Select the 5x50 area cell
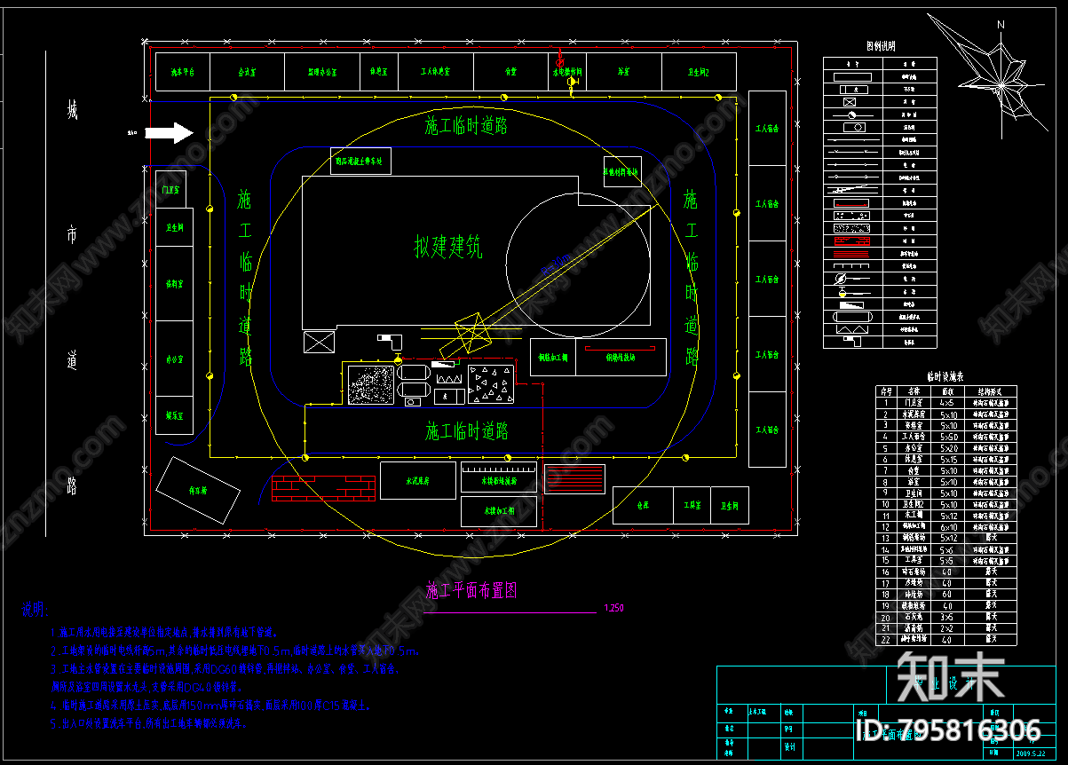This screenshot has width=1068, height=765. click(x=948, y=437)
